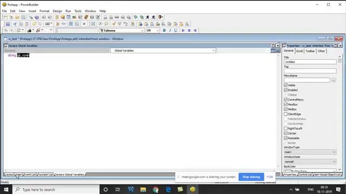Open Windows Start menu
This screenshot has width=346, height=194.
(6, 189)
